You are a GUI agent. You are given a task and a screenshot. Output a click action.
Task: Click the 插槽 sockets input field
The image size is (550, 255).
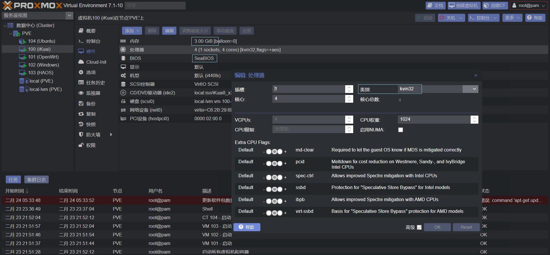309,89
